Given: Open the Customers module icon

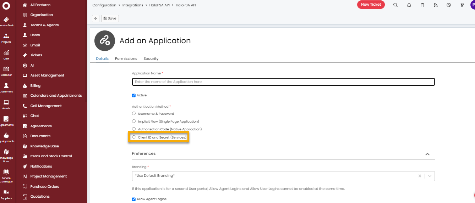Looking at the screenshot, I should tap(6, 88).
